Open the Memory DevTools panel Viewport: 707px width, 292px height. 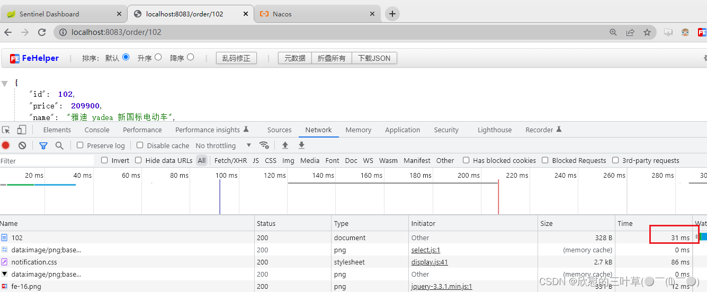point(359,130)
